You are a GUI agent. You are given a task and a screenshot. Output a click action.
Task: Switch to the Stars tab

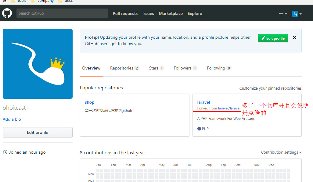click(156, 68)
